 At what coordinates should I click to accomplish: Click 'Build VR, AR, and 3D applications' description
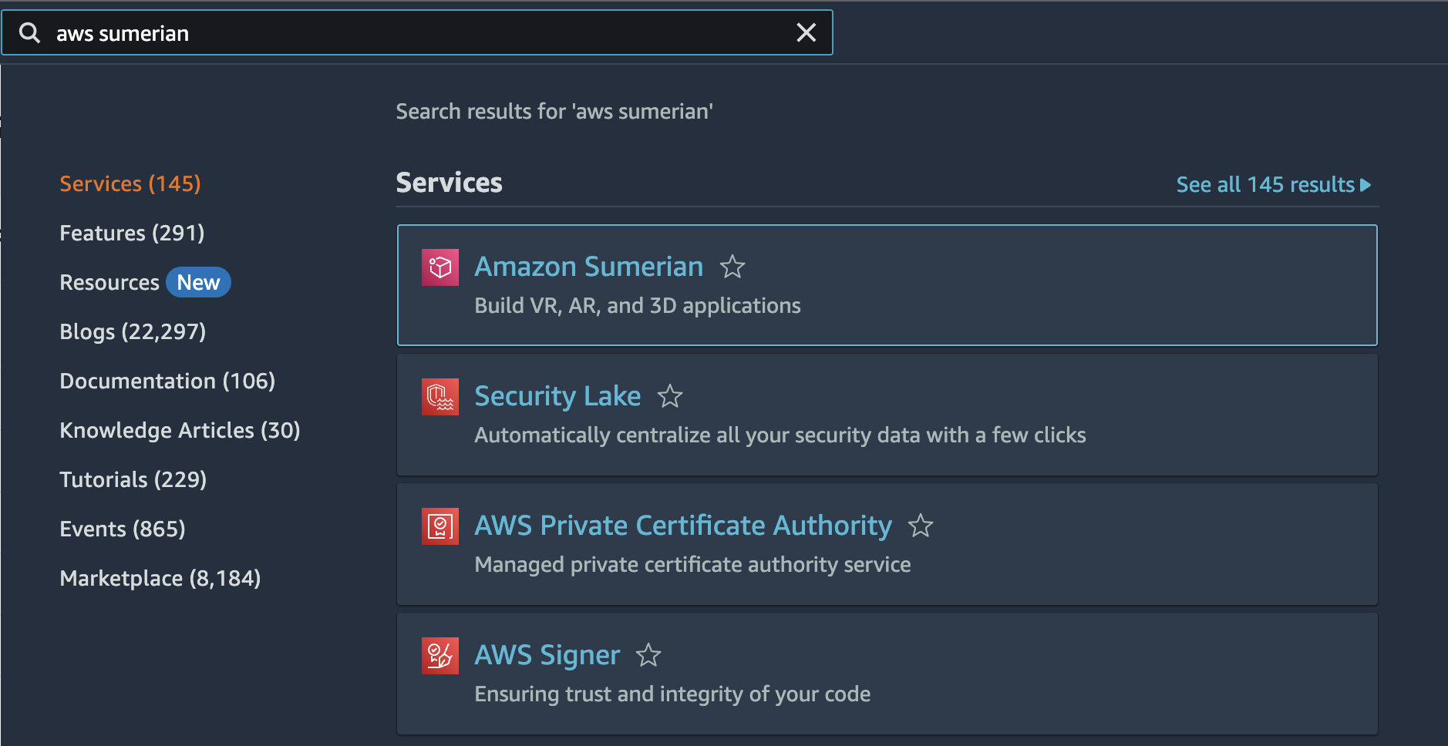click(x=638, y=306)
